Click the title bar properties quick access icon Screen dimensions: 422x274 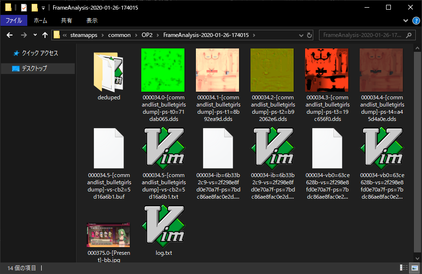[x=24, y=8]
